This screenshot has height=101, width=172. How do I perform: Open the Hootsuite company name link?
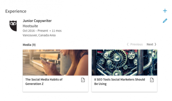pos(30,26)
